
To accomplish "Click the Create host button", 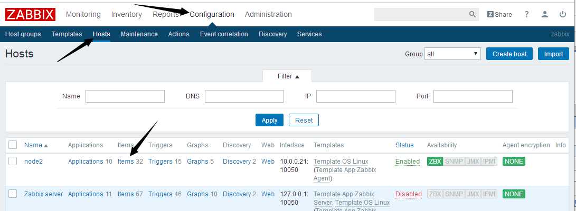I will click(x=509, y=54).
